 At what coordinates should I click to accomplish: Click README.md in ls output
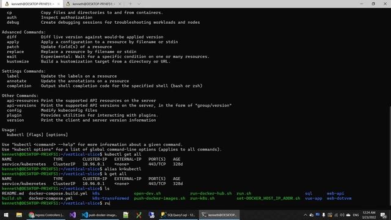pos(13,193)
